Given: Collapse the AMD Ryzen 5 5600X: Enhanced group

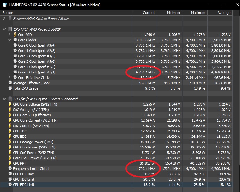Looking at the screenshot, I should 4,99.
